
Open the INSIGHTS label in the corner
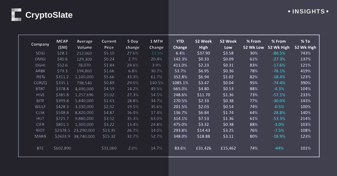click(308, 12)
